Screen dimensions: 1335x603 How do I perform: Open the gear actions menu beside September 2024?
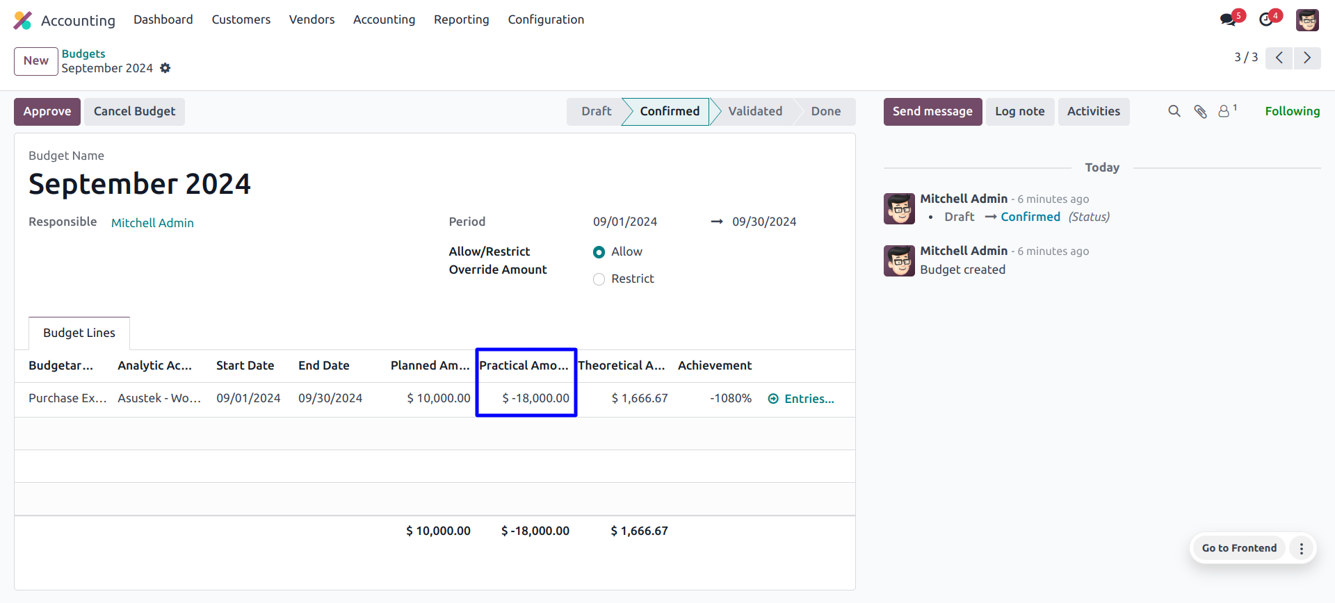pyautogui.click(x=165, y=68)
